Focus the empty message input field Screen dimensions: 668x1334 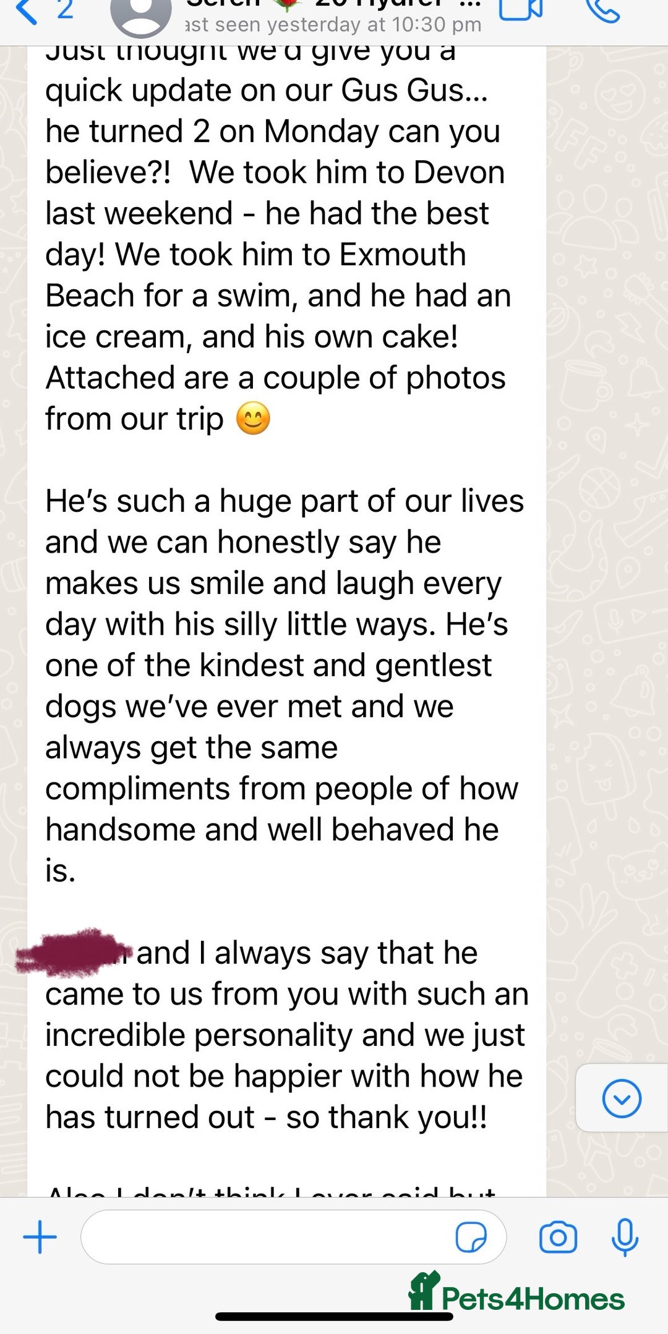[293, 1237]
